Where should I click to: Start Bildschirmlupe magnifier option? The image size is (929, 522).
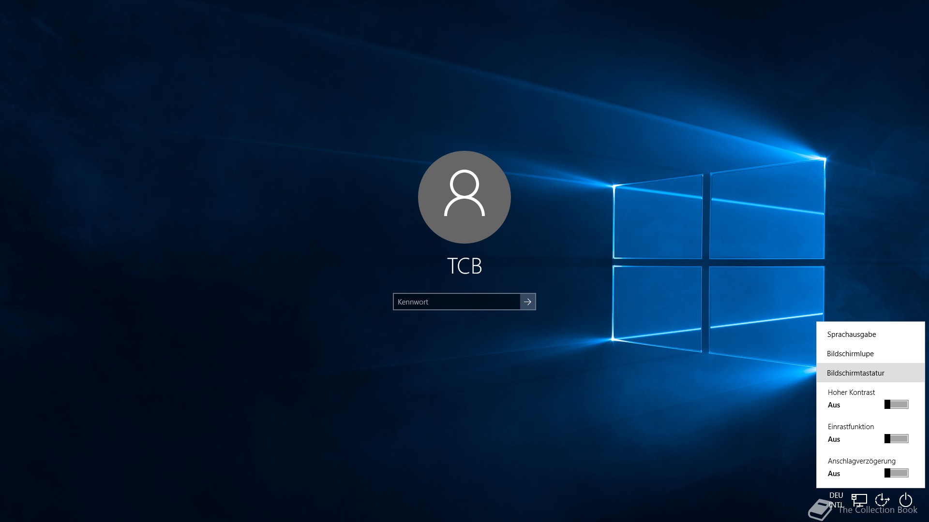(870, 354)
